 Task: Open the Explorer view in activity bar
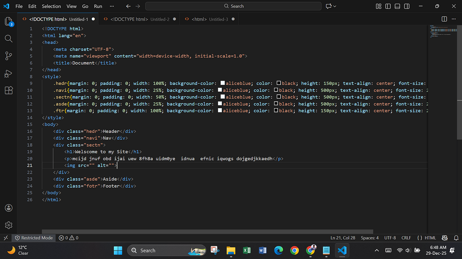[8, 21]
